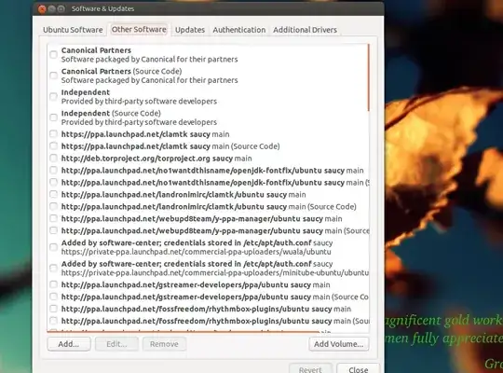This screenshot has height=373, width=503.
Task: Enable the first Canonical Partners checkbox
Action: 54,55
